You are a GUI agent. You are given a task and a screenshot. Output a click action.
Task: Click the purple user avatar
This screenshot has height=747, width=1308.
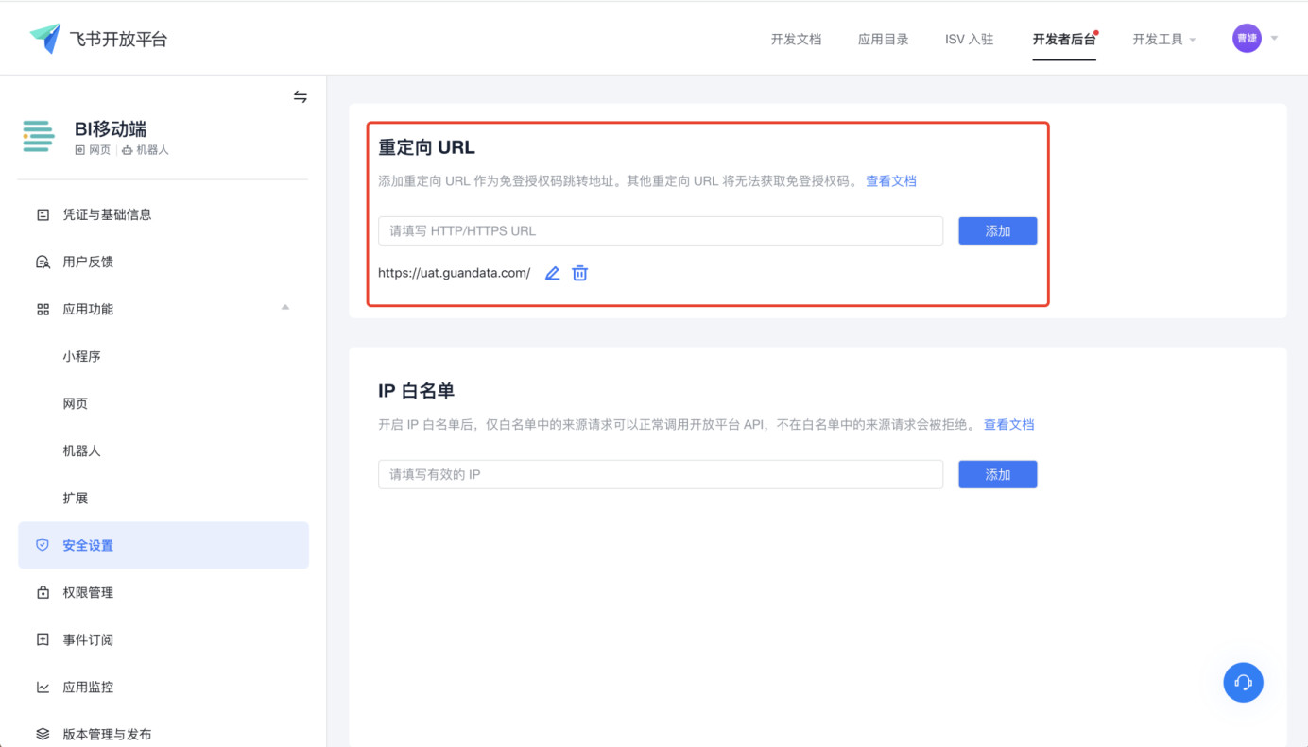coord(1247,39)
